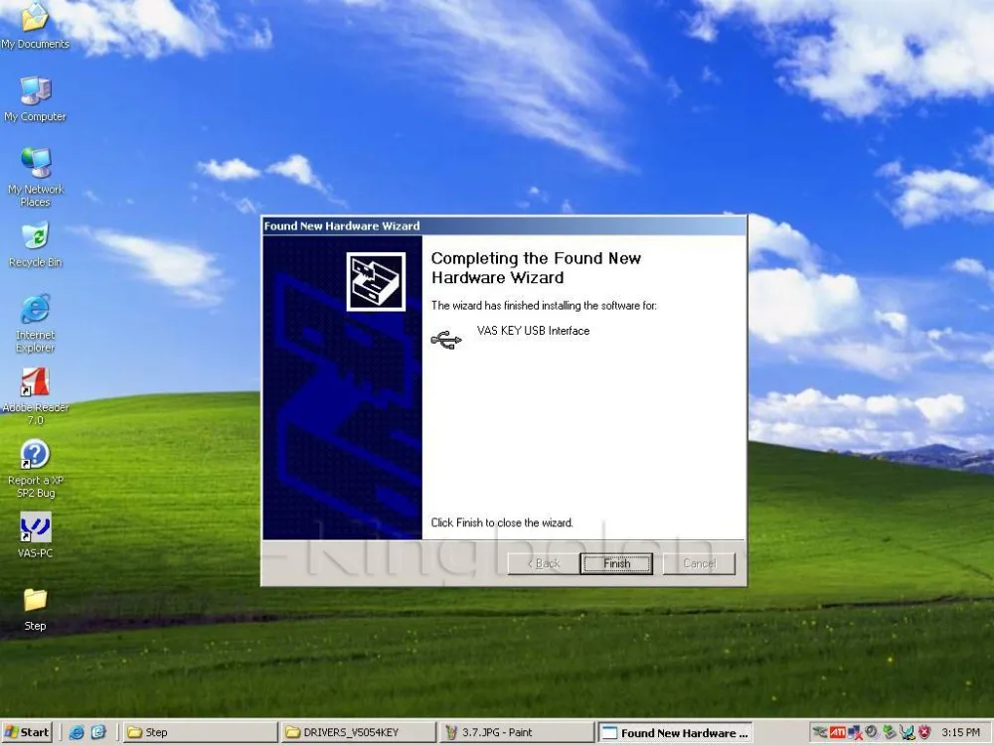Switch to the DRIVERS_V5054KEY taskbar button
The height and width of the screenshot is (745, 994).
coord(358,732)
